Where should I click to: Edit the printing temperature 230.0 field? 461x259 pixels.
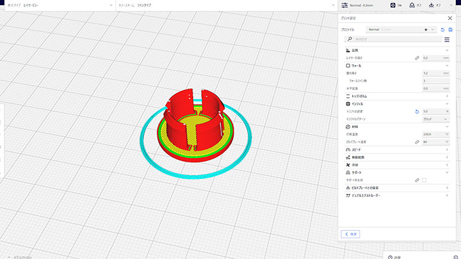[436, 134]
